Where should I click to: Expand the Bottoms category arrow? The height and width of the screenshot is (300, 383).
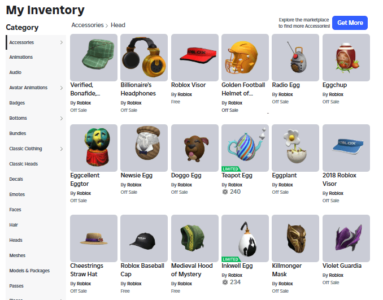[x=62, y=118]
